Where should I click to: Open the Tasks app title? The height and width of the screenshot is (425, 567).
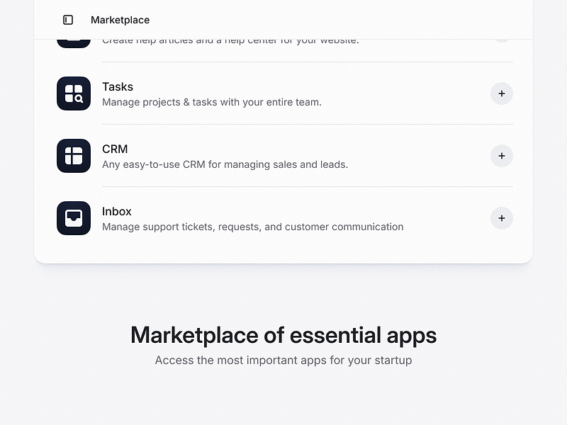tap(118, 86)
